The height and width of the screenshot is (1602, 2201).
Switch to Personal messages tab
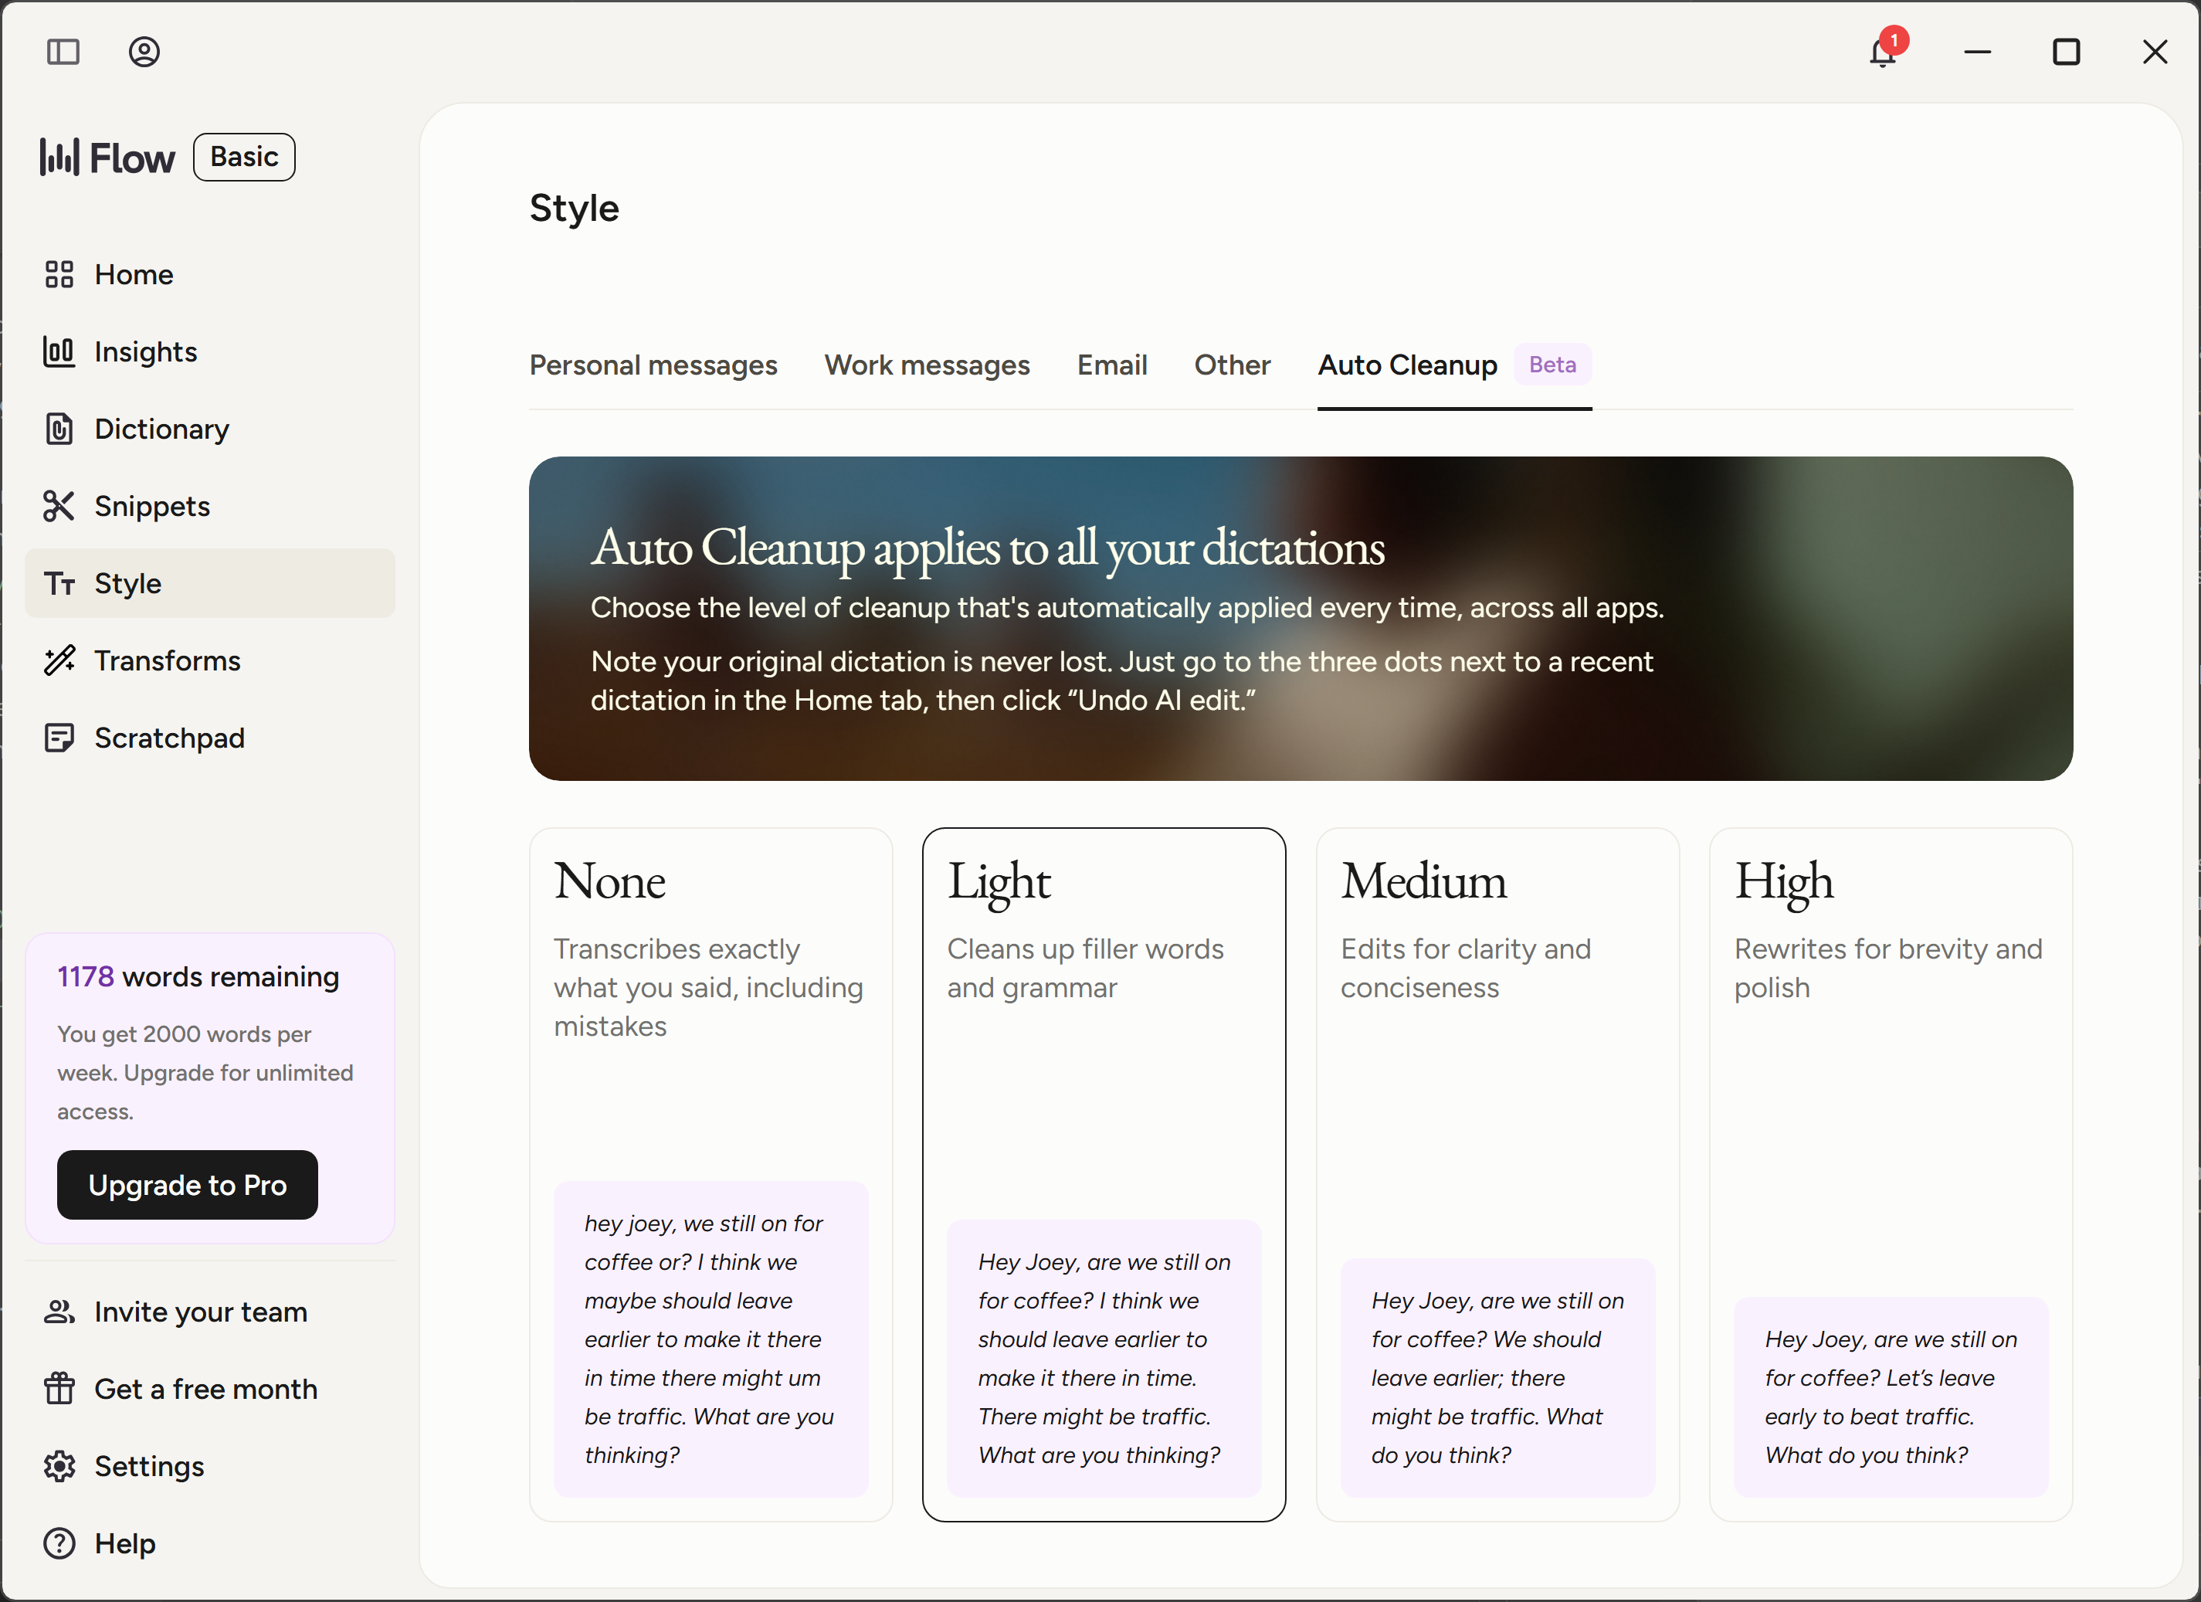point(653,365)
